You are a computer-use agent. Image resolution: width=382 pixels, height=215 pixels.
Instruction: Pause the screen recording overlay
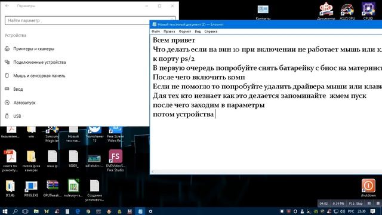point(369,203)
